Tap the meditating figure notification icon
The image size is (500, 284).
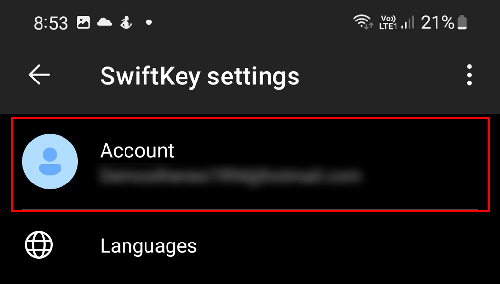click(x=126, y=22)
